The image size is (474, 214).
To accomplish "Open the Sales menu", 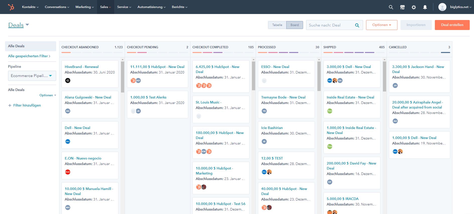I will click(105, 7).
